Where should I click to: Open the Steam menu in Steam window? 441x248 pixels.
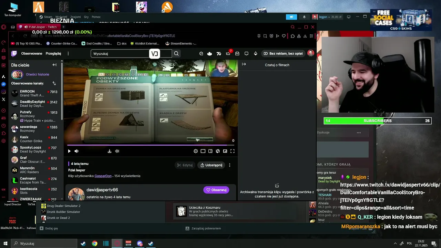click(x=46, y=17)
